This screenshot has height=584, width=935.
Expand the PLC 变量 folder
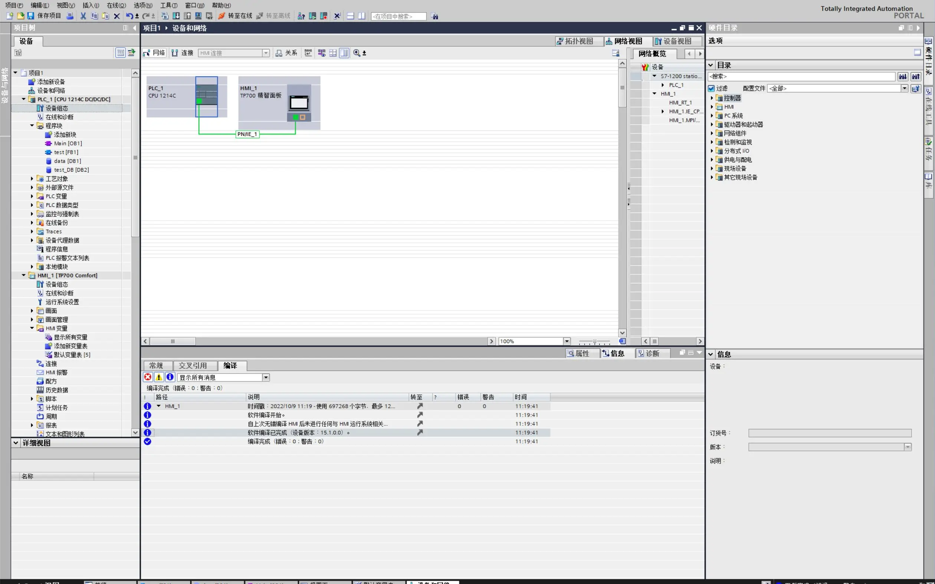[32, 196]
